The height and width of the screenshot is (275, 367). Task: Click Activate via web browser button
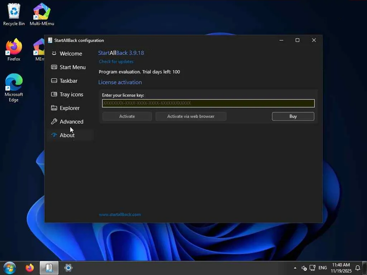191,116
